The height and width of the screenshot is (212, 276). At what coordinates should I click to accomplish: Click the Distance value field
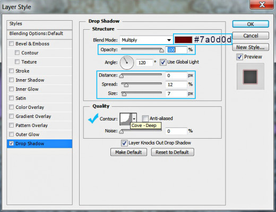176,75
